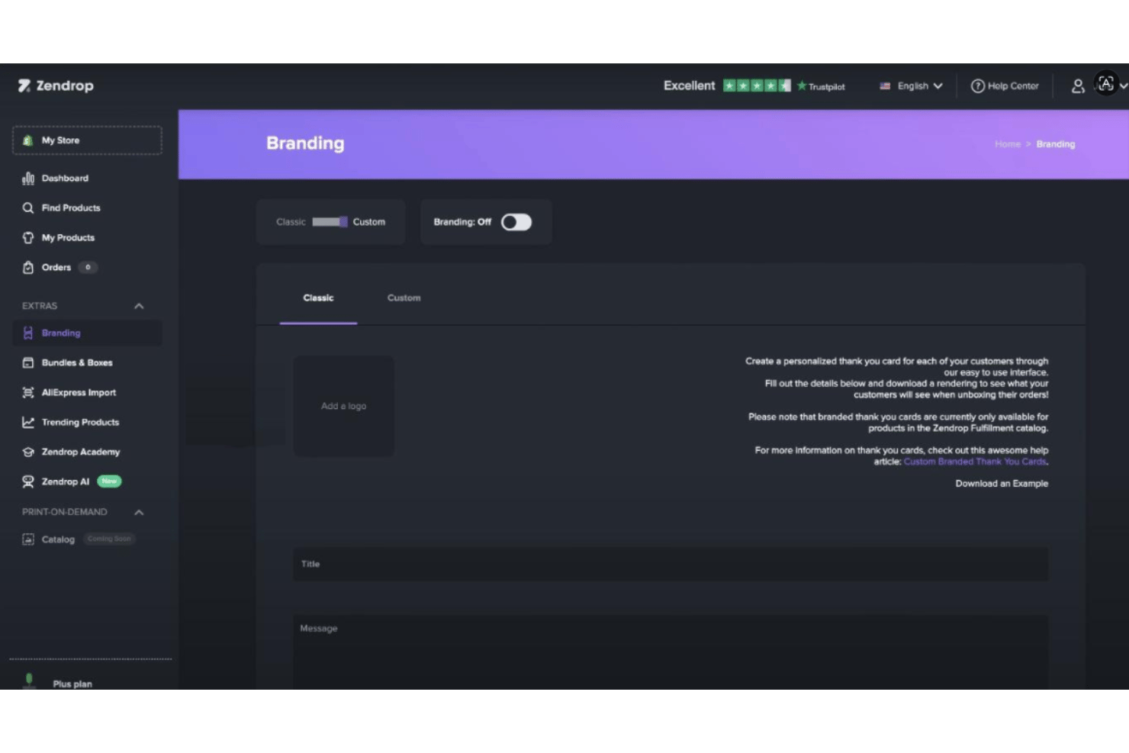Click the Shopify bag icon in My Store

28,140
